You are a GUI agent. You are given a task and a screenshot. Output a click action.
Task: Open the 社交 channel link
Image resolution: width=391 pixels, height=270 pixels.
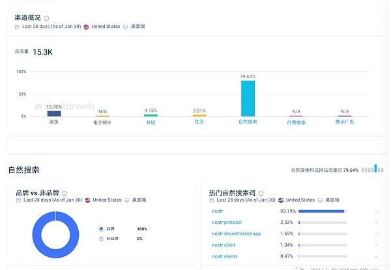point(199,122)
